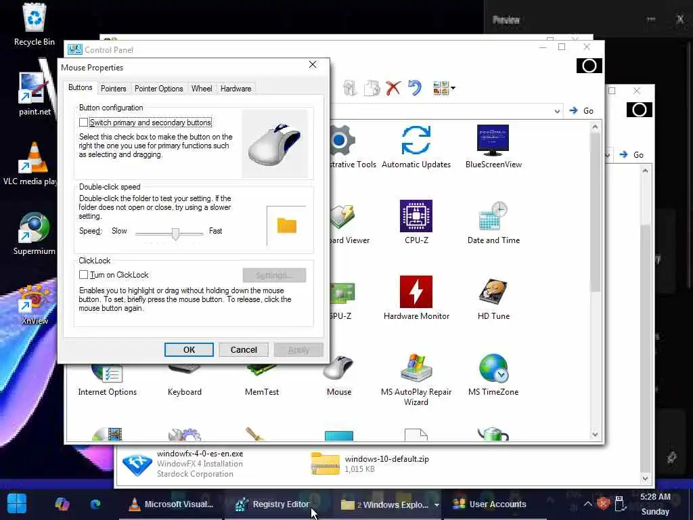693x520 pixels.
Task: Open BlueScreenView in Control Panel
Action: point(493,147)
